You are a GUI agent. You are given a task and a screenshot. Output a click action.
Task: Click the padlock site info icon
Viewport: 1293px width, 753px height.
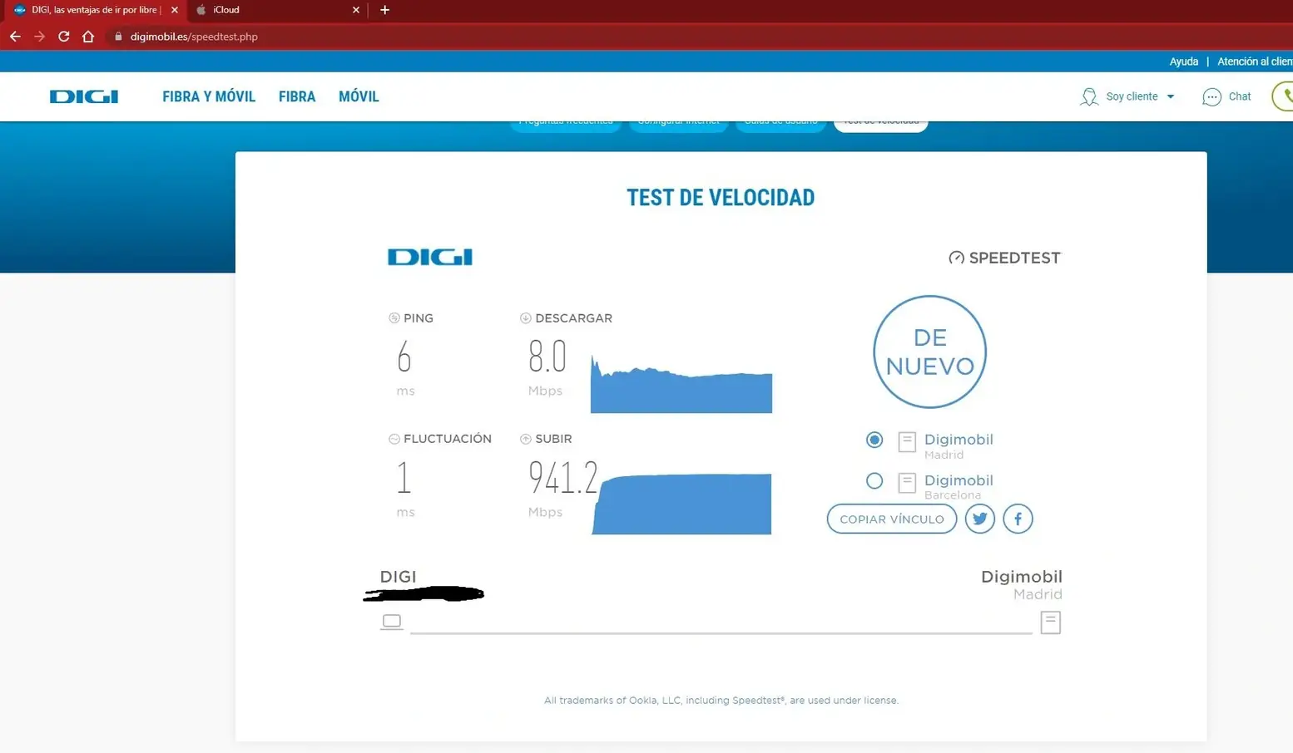click(x=118, y=37)
